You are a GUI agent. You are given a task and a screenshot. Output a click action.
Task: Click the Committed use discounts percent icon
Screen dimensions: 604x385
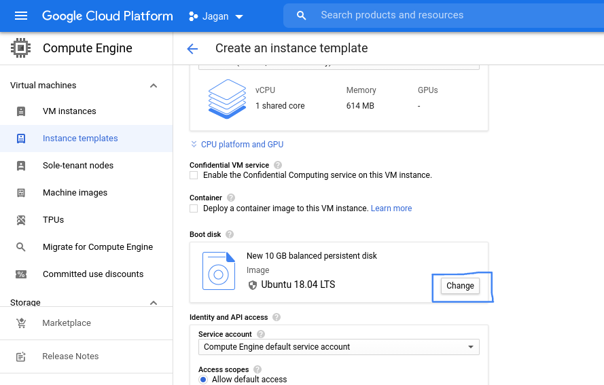[21, 274]
